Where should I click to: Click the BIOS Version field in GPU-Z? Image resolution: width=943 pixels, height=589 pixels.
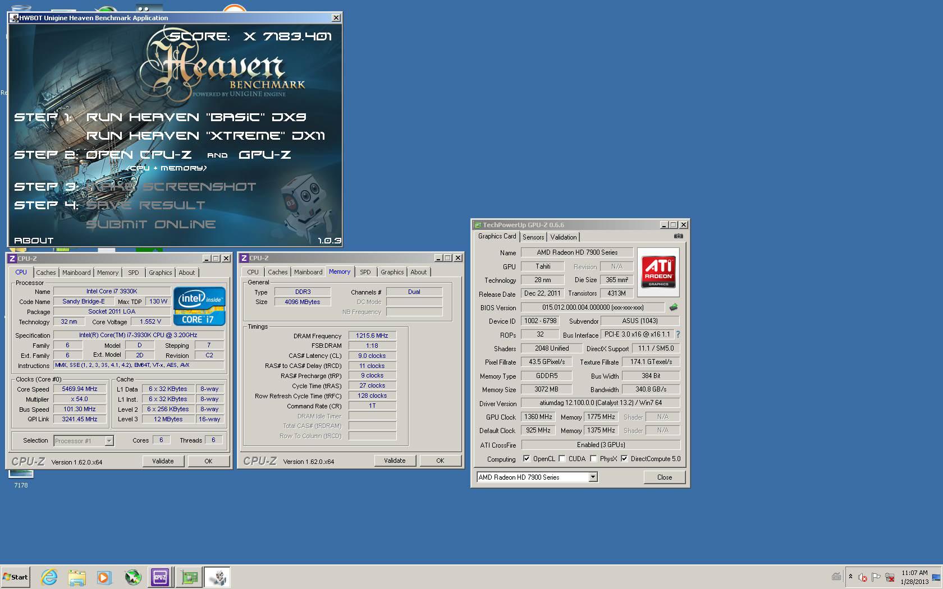tap(593, 307)
